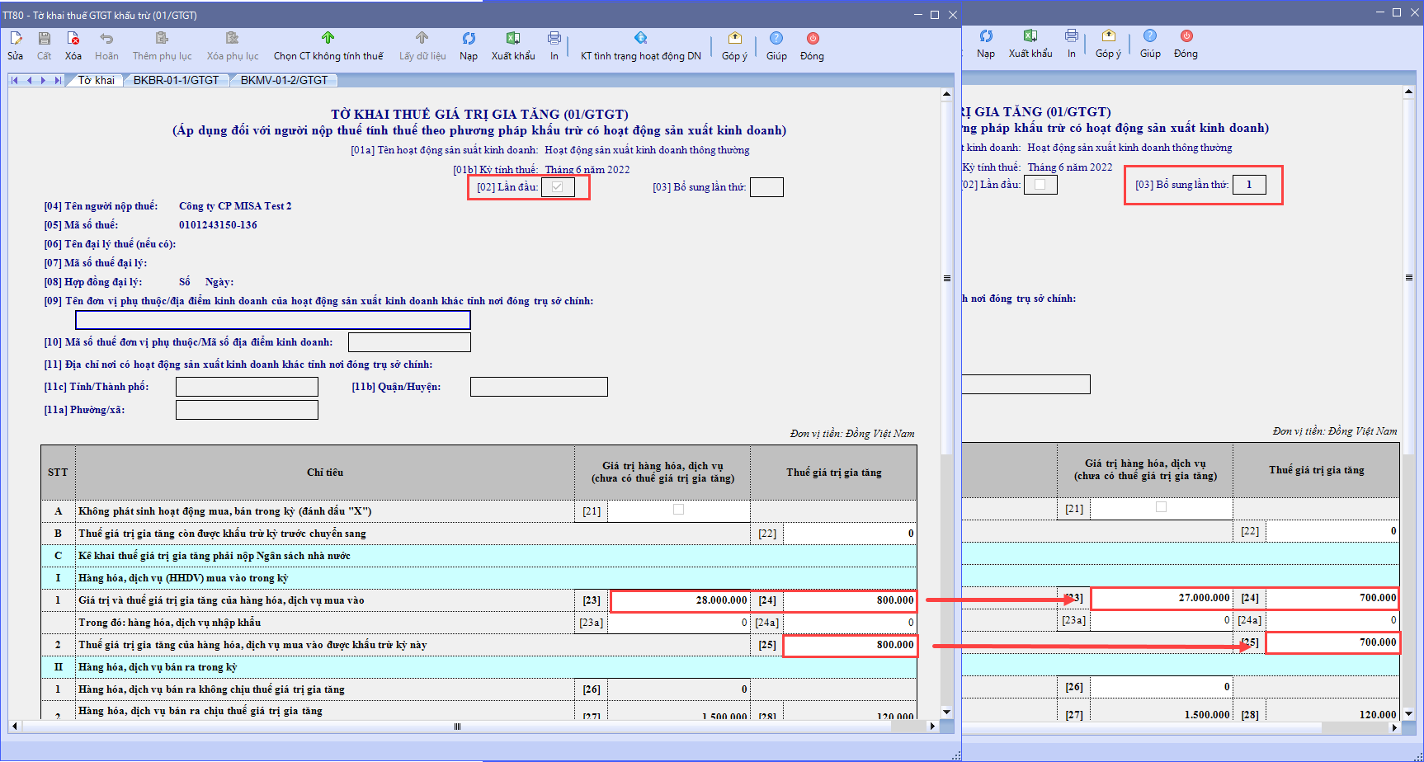
Task: Toggle [02] Lần đầu checkbox in right window
Action: point(1040,185)
